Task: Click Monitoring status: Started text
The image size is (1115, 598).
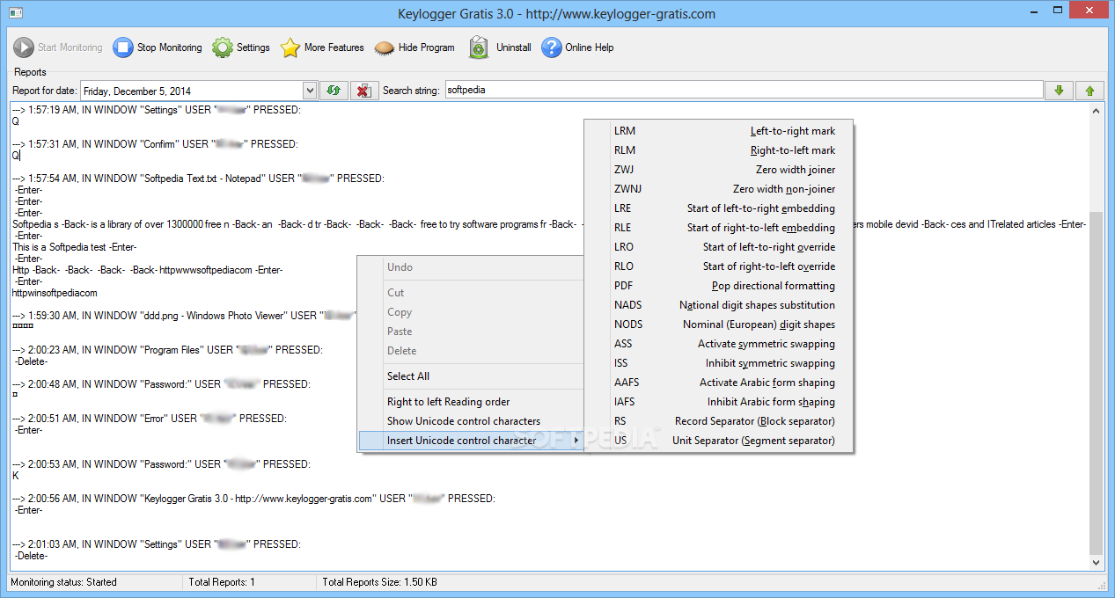Action: click(63, 582)
